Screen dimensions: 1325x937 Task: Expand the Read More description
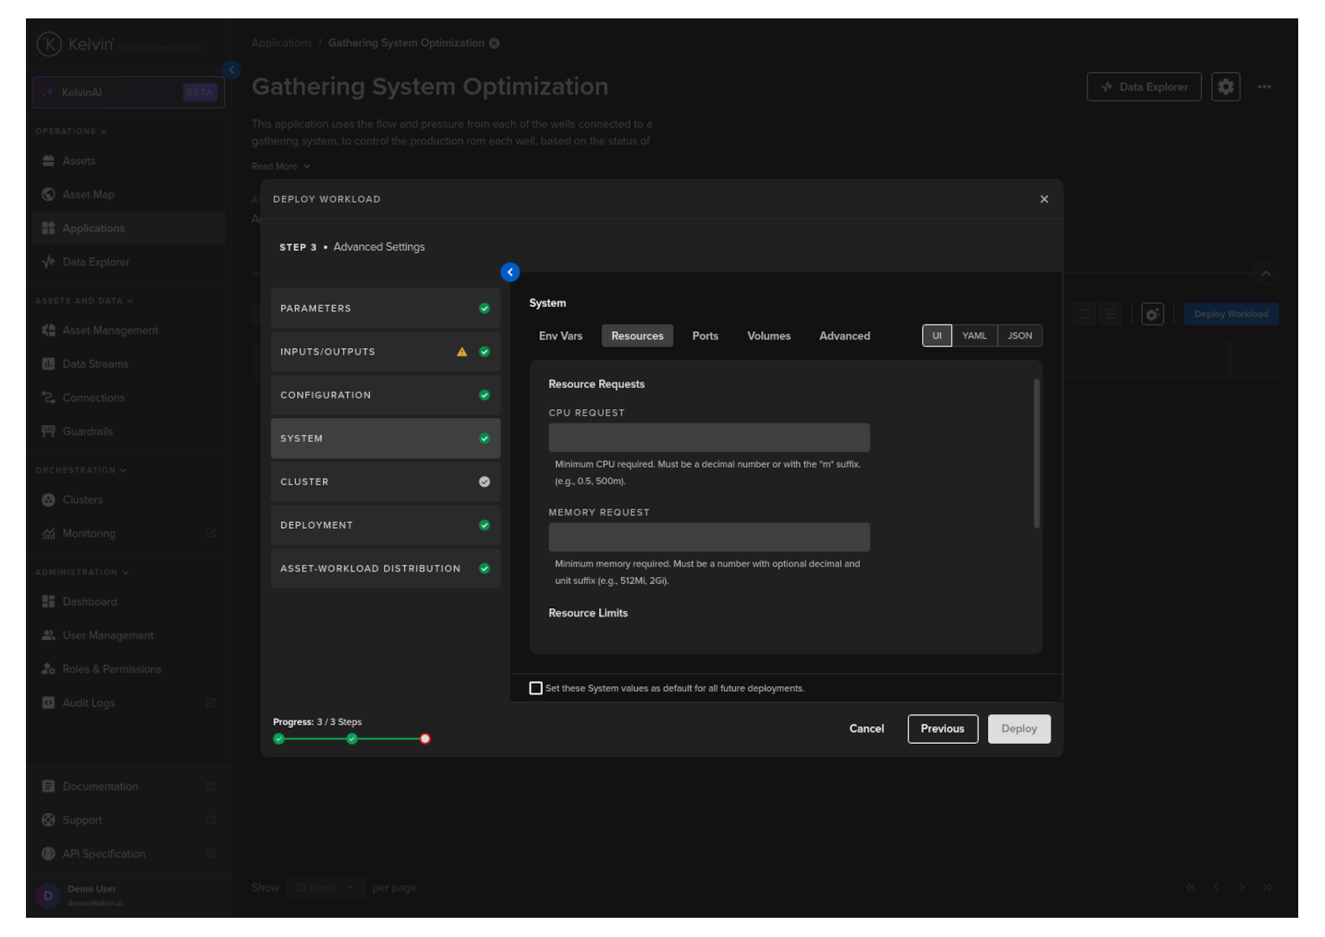tap(281, 166)
